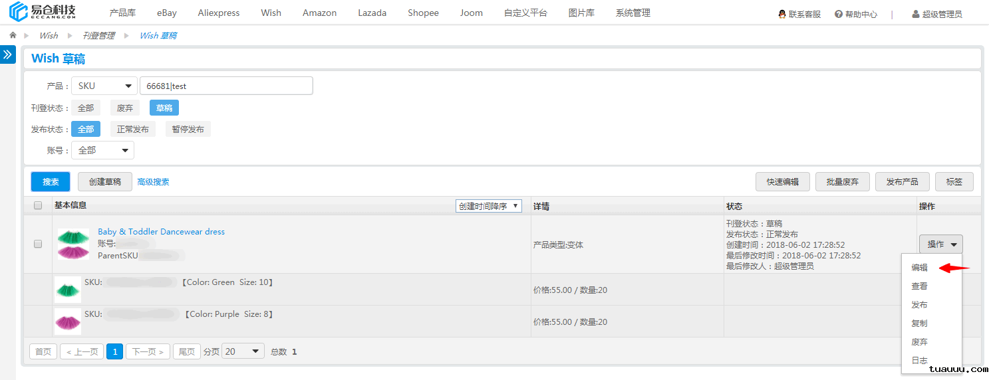This screenshot has width=989, height=380.
Task: Choose 编辑 from the operation menu
Action: (920, 268)
